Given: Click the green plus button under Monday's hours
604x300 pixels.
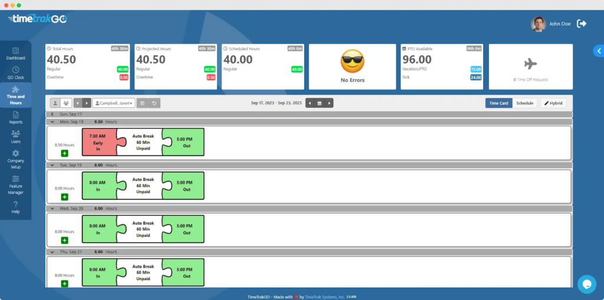Looking at the screenshot, I should [x=64, y=153].
